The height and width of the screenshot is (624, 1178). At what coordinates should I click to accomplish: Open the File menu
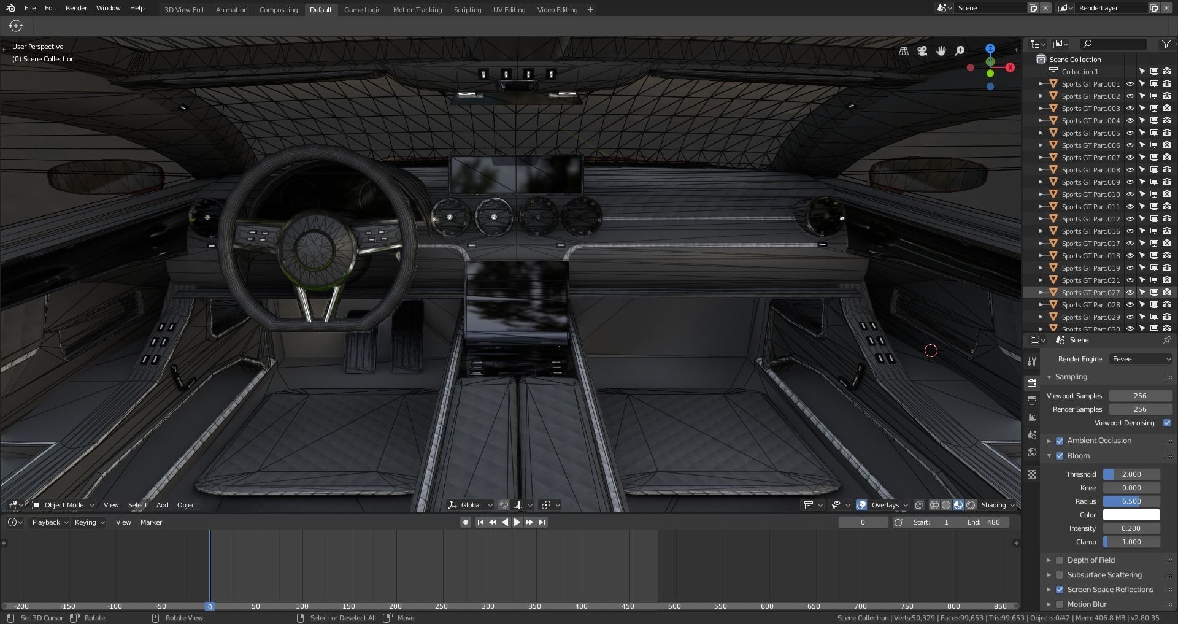[x=30, y=8]
